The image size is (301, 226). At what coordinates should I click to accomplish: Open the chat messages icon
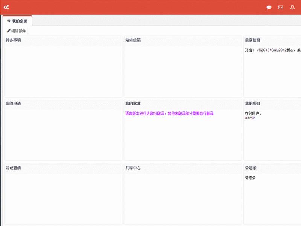coord(269,7)
